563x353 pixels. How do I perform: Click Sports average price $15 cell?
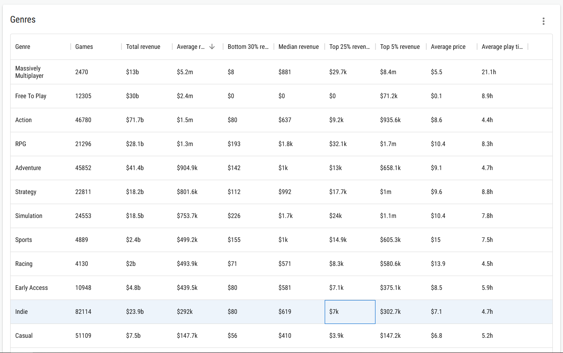436,240
